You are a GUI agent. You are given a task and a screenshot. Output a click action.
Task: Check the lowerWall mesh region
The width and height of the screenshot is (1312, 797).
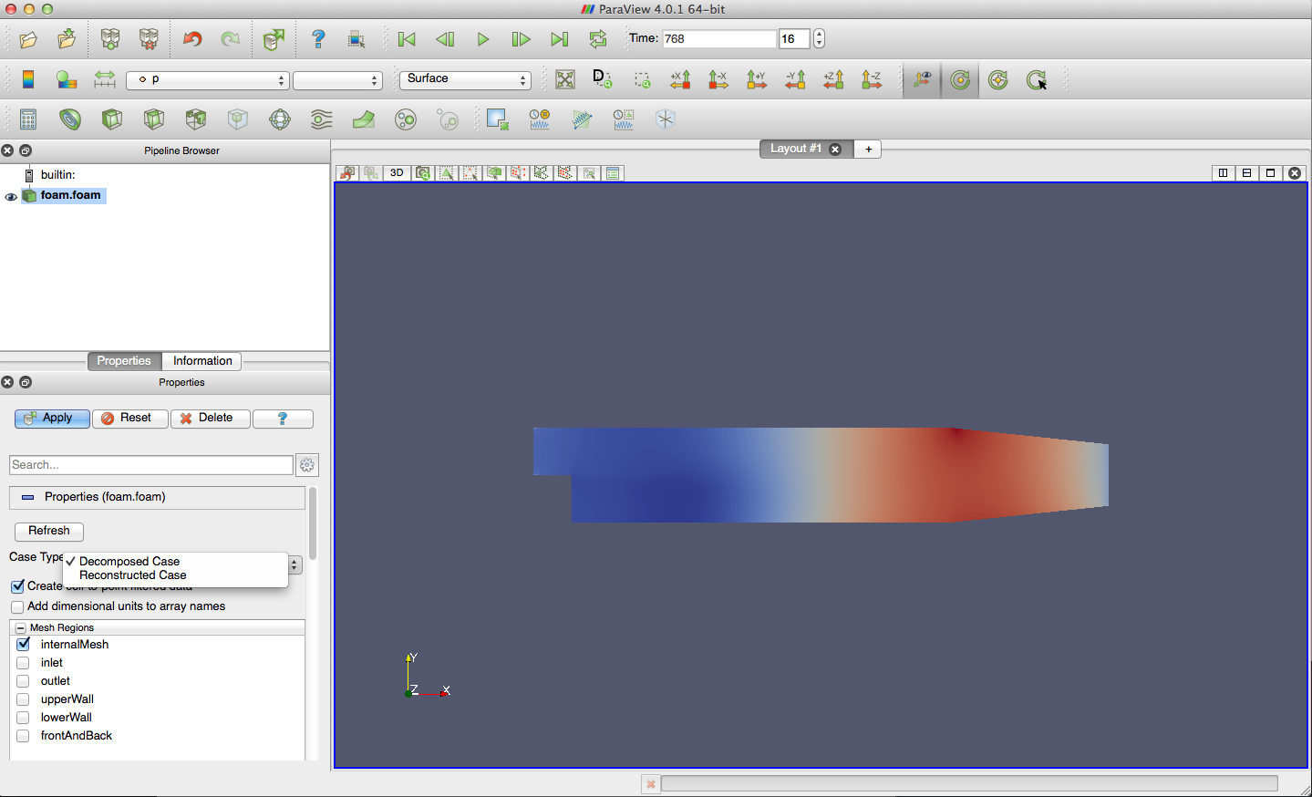click(x=24, y=718)
